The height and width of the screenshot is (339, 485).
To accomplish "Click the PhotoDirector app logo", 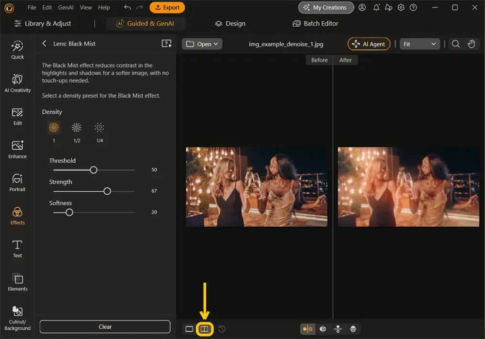I will tap(9, 8).
